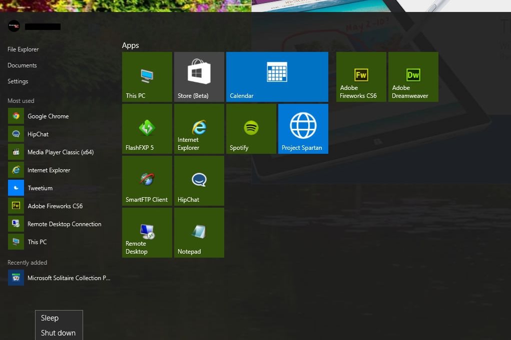Open the Project Spartan tile
Screen dimensions: 511x340
click(303, 129)
